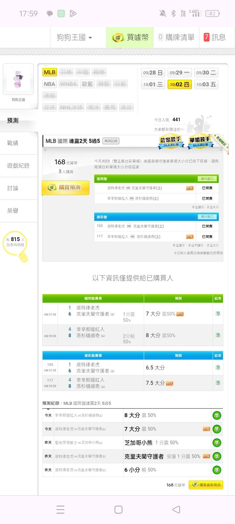
Task: Expand 顯示盤口 in the green 國際盤 header
Action: click(207, 179)
